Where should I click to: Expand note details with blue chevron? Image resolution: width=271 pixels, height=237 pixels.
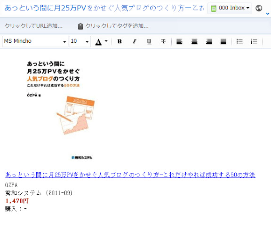[x=268, y=14]
